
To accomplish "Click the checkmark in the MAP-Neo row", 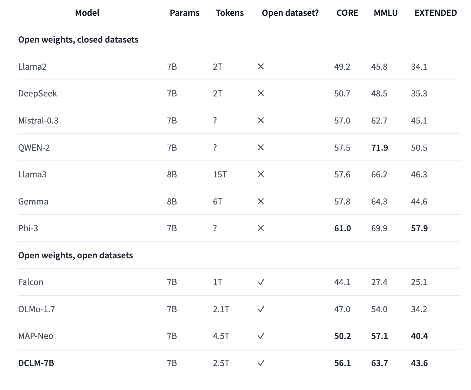I will pyautogui.click(x=261, y=336).
